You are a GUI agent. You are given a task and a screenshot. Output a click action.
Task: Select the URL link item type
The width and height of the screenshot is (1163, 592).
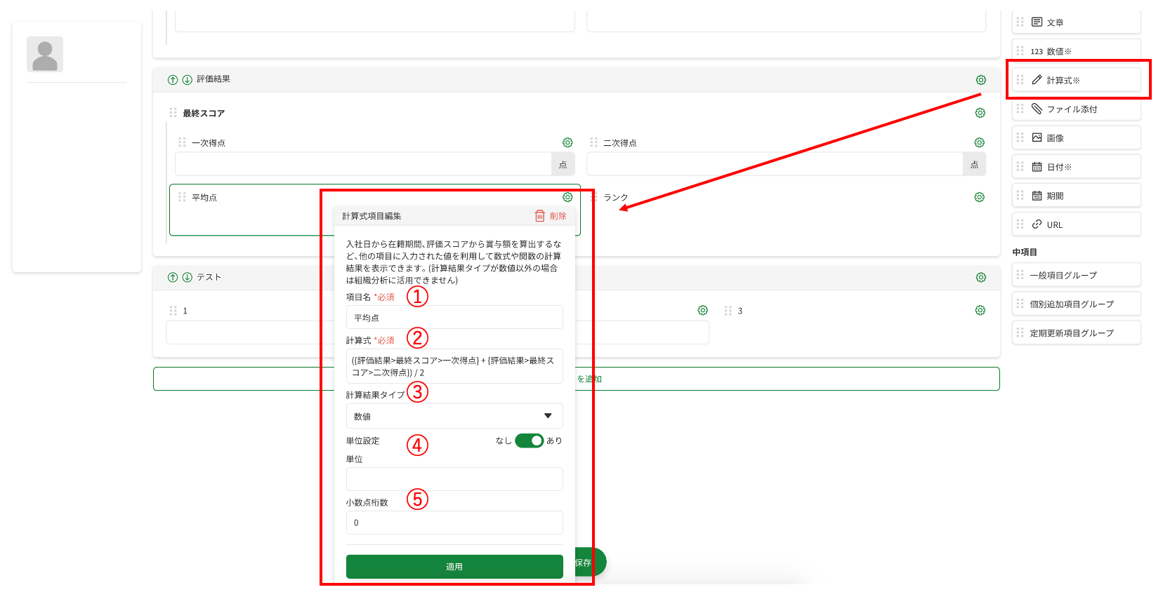[x=1077, y=224]
